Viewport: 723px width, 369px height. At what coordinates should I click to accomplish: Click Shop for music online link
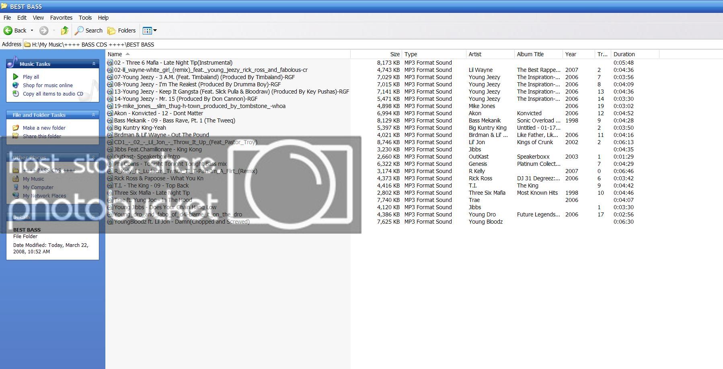pos(48,85)
